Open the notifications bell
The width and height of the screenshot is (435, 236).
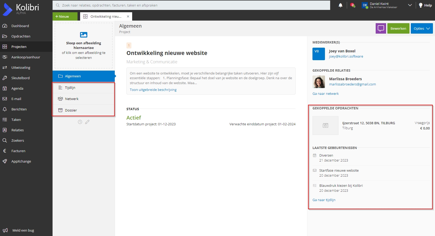(341, 5)
